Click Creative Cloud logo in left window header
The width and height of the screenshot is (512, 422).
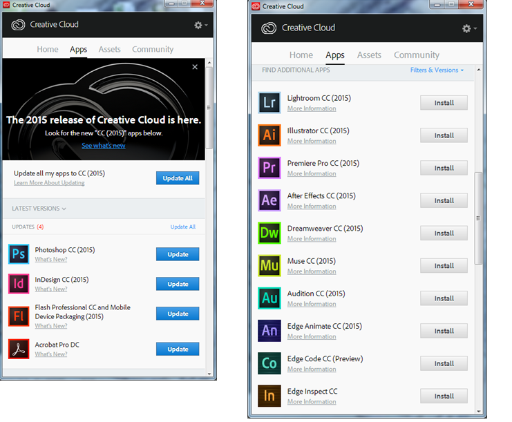[x=18, y=25]
